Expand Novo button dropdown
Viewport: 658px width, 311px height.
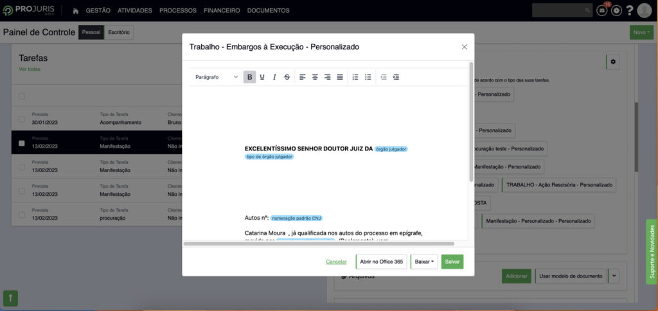tap(642, 32)
